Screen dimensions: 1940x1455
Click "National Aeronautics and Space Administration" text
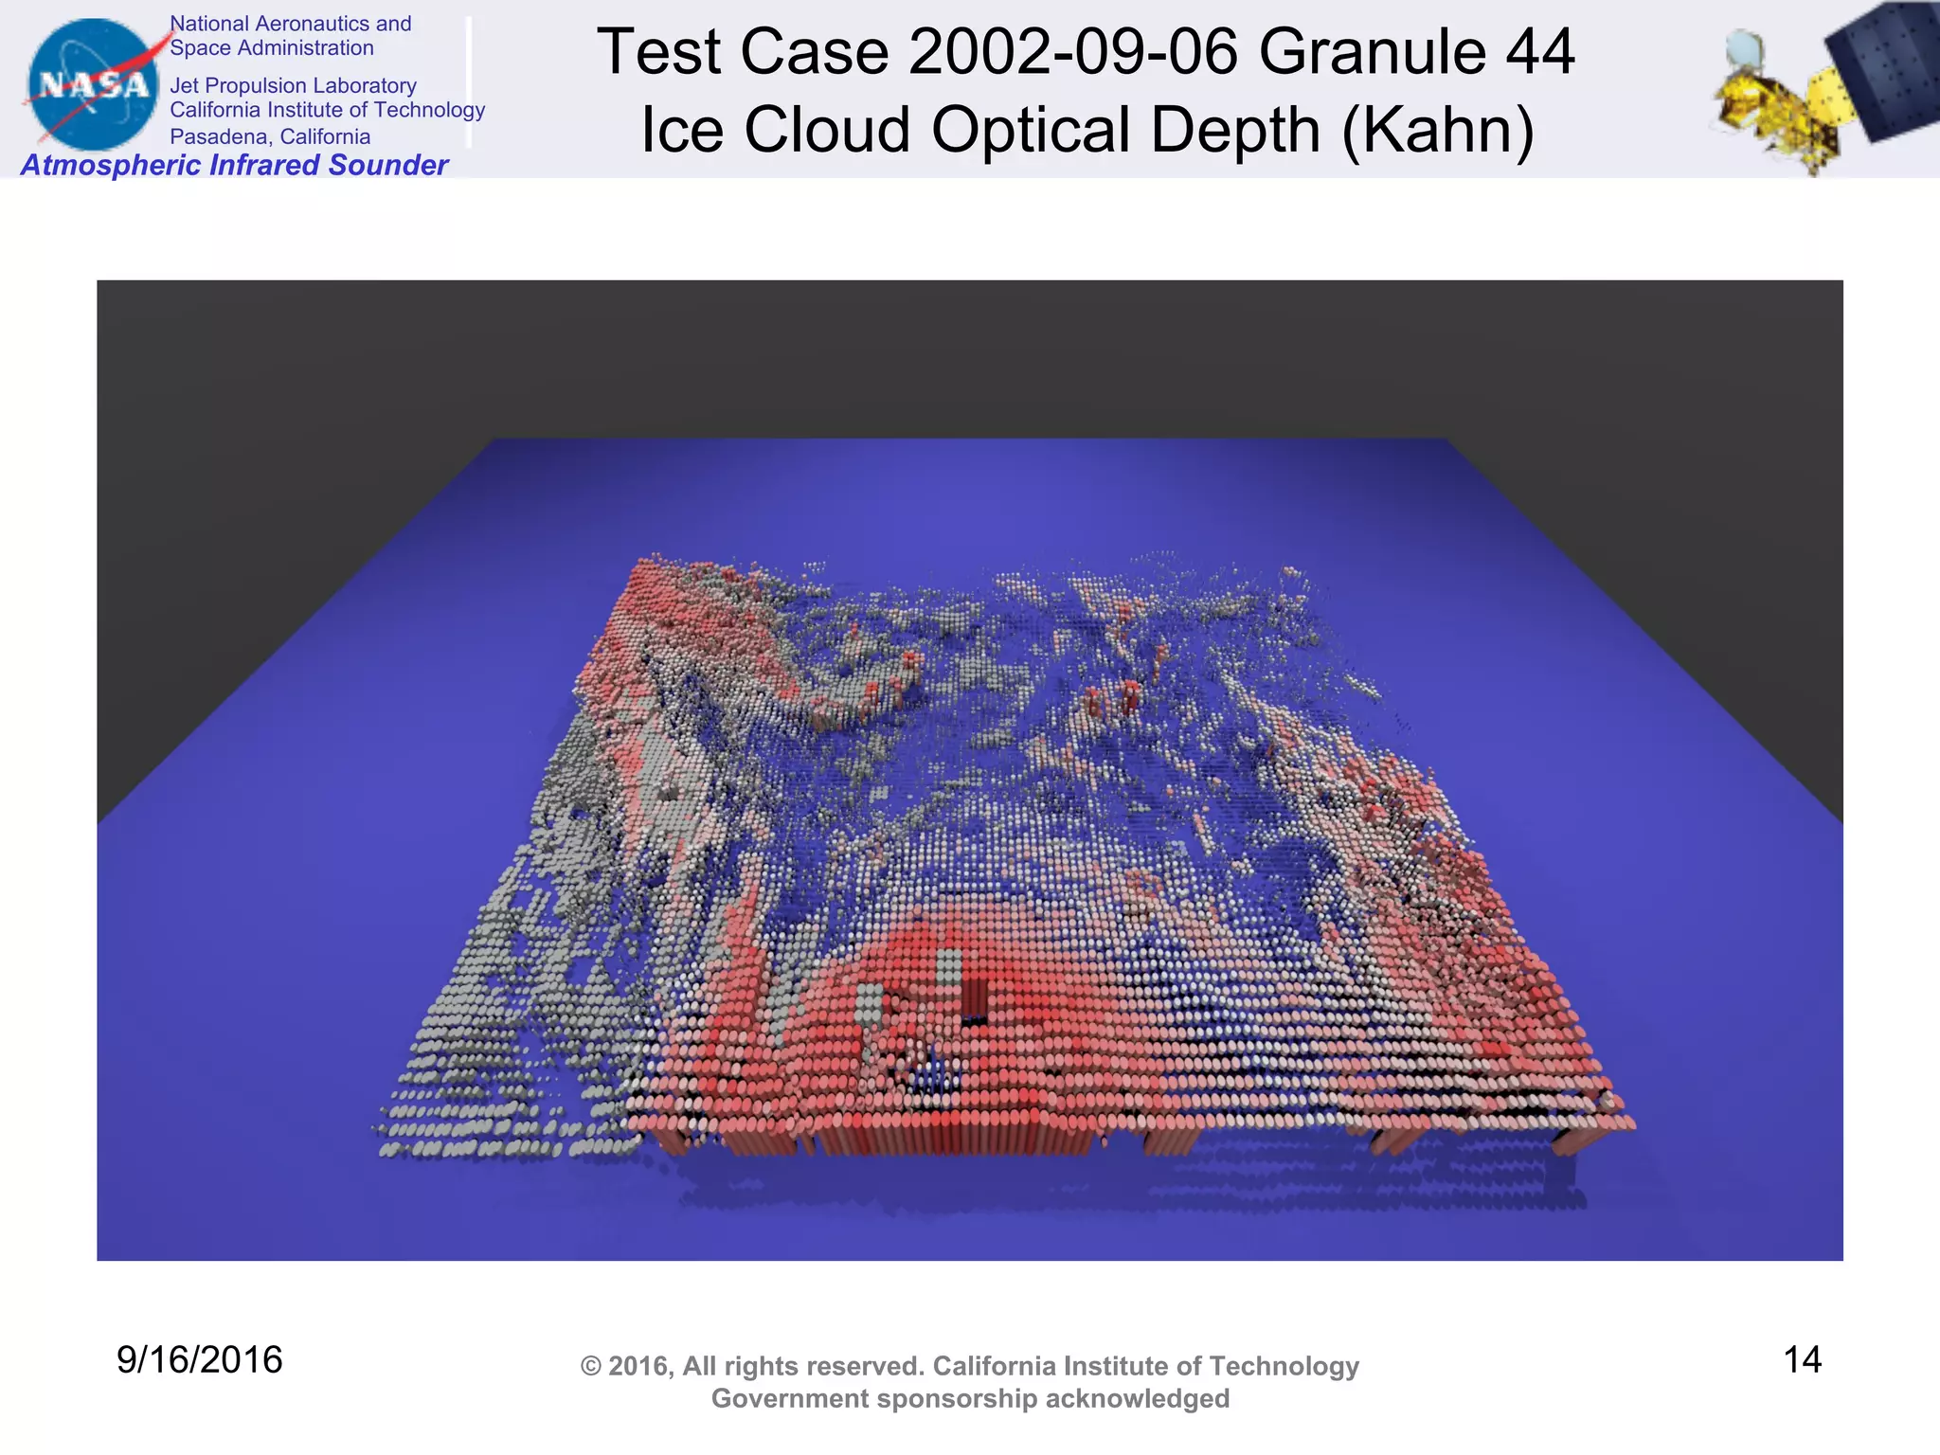click(291, 36)
